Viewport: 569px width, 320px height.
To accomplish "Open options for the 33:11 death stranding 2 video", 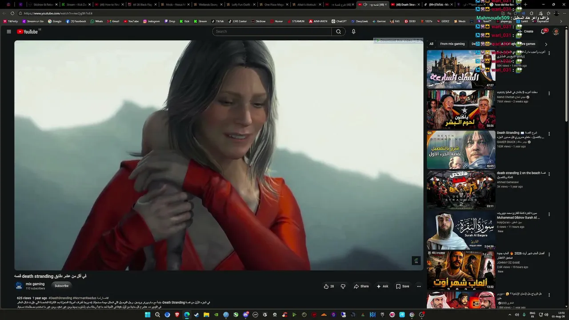I will (x=549, y=174).
